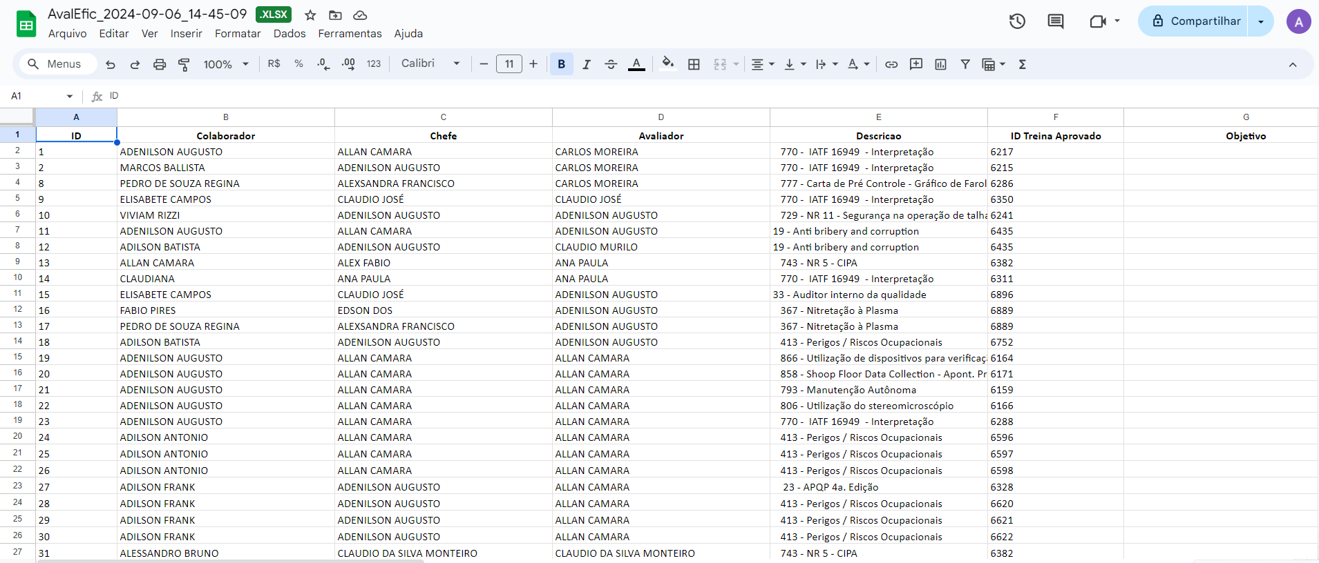Screen dimensions: 1319x563
Task: Open the Formatar menu
Action: [x=238, y=33]
